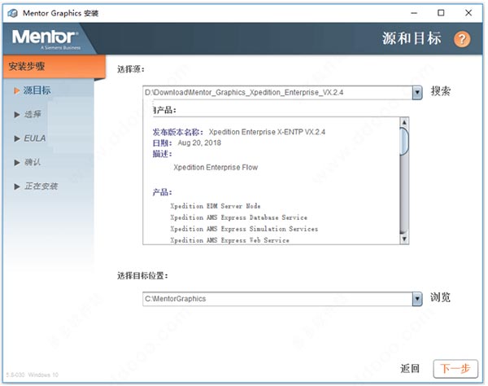Click the Mentor logo in header

[x=46, y=39]
